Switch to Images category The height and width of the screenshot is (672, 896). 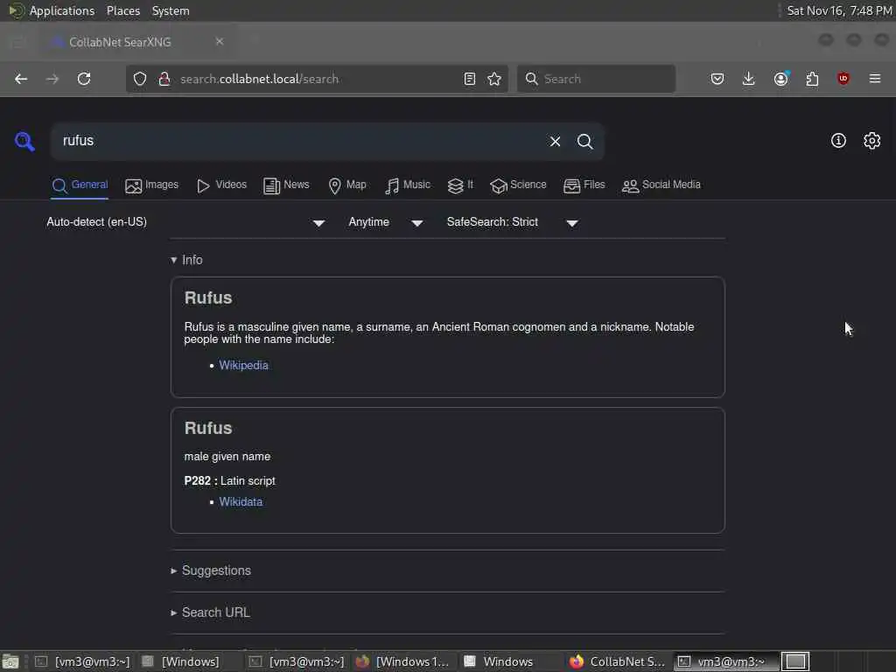tap(152, 185)
